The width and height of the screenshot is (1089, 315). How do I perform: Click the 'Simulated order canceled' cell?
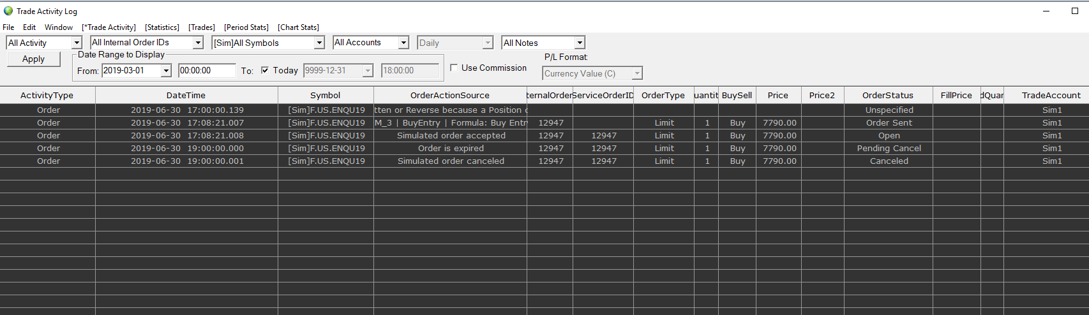[451, 161]
